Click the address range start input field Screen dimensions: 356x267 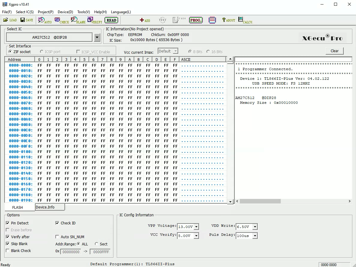click(71, 252)
